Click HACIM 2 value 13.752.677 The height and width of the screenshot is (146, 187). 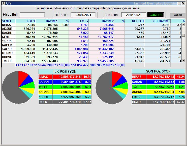point(106,37)
